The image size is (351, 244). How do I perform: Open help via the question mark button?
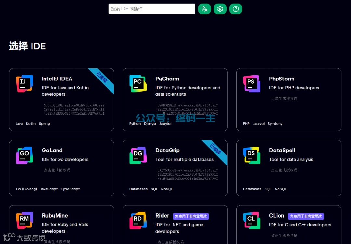[x=236, y=9]
